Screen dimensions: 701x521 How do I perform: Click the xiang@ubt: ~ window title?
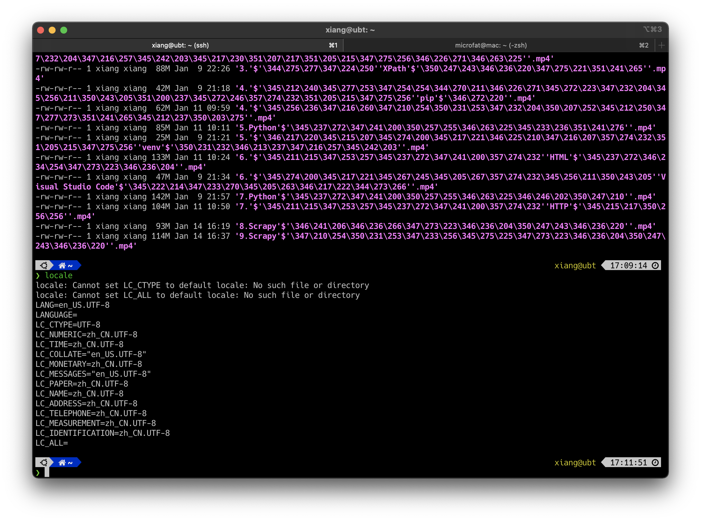coord(350,29)
